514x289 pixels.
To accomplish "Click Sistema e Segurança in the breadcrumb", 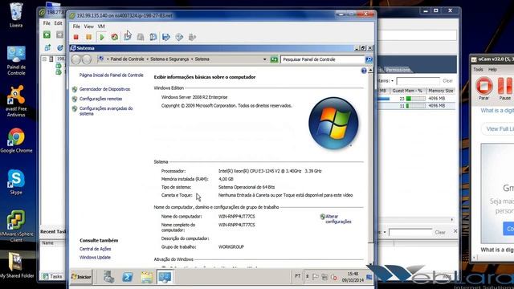I will coord(169,59).
